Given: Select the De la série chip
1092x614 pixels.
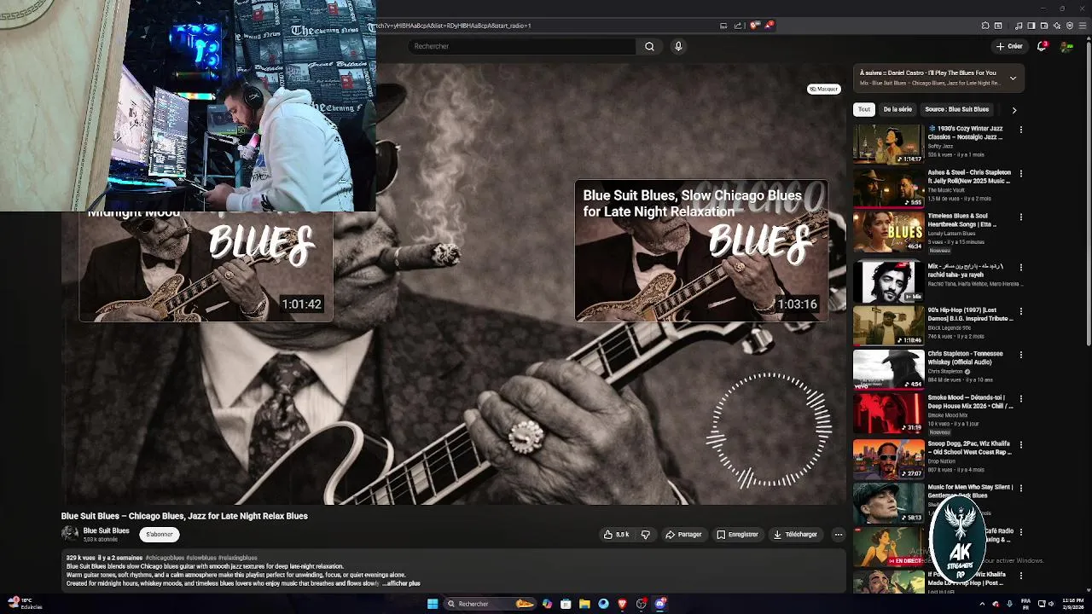Looking at the screenshot, I should tap(897, 109).
